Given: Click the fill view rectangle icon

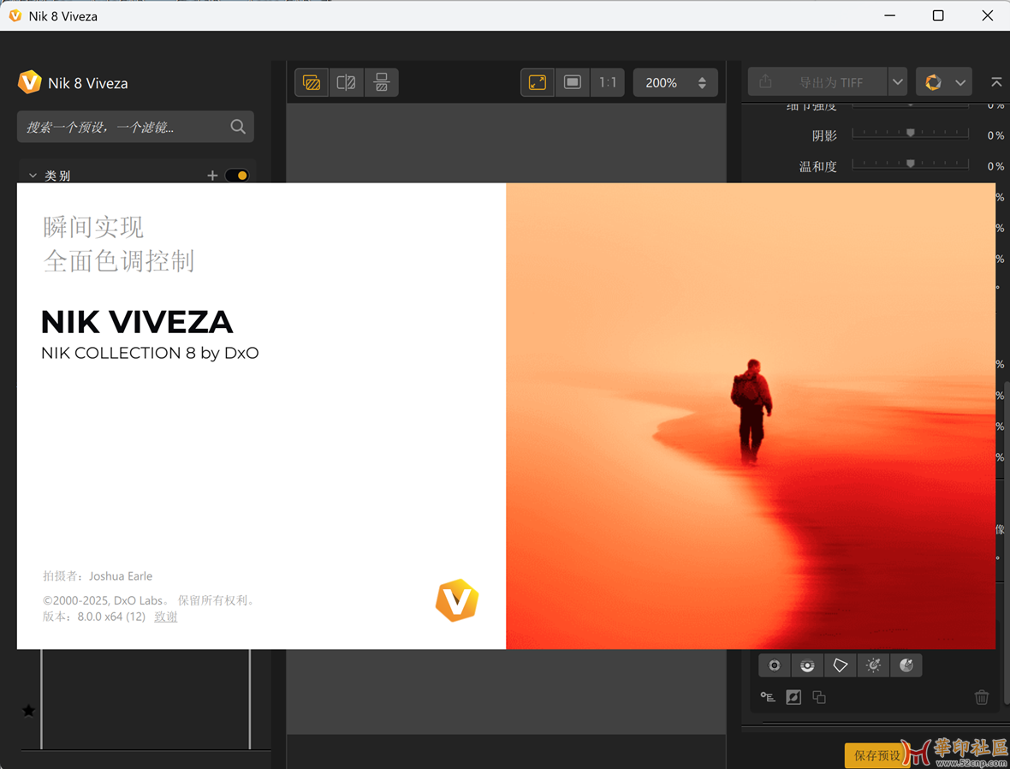Looking at the screenshot, I should pos(572,82).
